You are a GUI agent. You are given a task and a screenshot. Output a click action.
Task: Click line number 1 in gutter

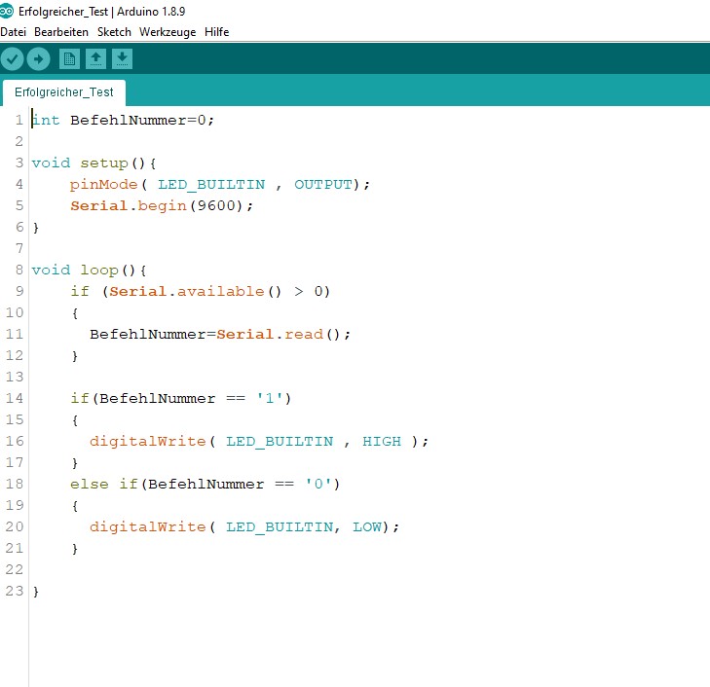pyautogui.click(x=19, y=120)
